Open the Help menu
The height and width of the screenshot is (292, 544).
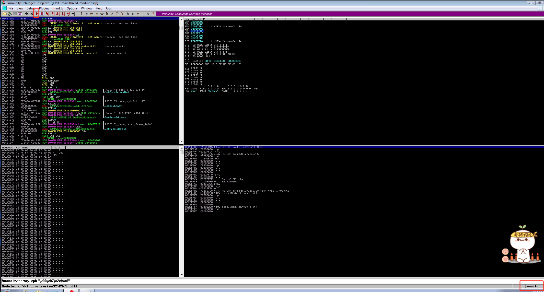[99, 8]
